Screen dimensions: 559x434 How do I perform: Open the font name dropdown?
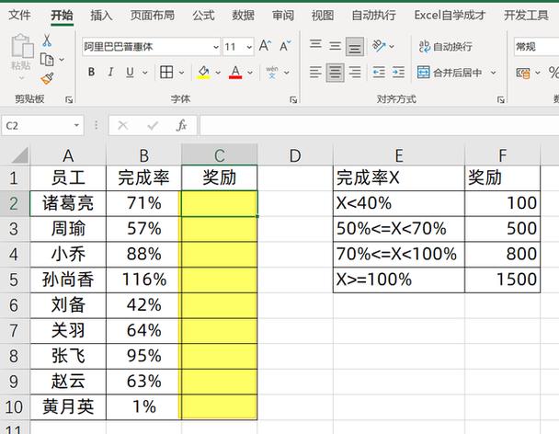216,47
